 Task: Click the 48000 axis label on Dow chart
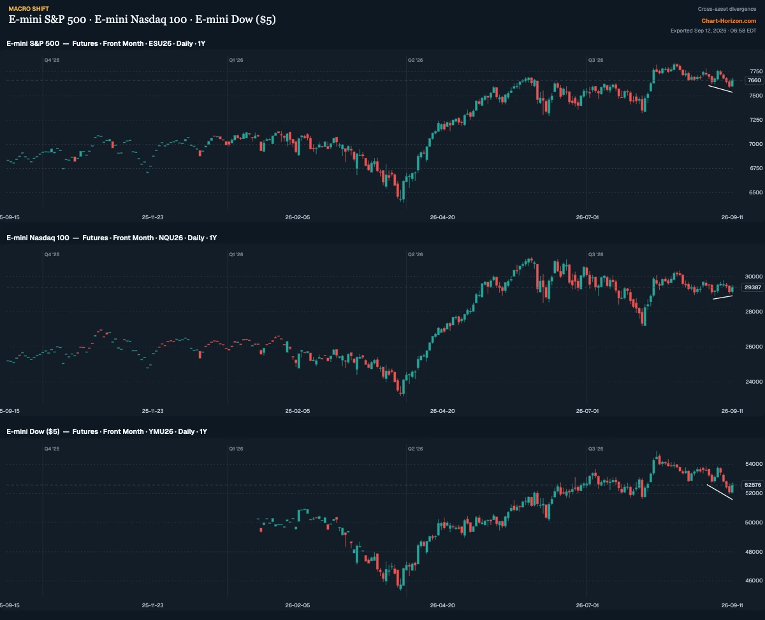coord(754,552)
